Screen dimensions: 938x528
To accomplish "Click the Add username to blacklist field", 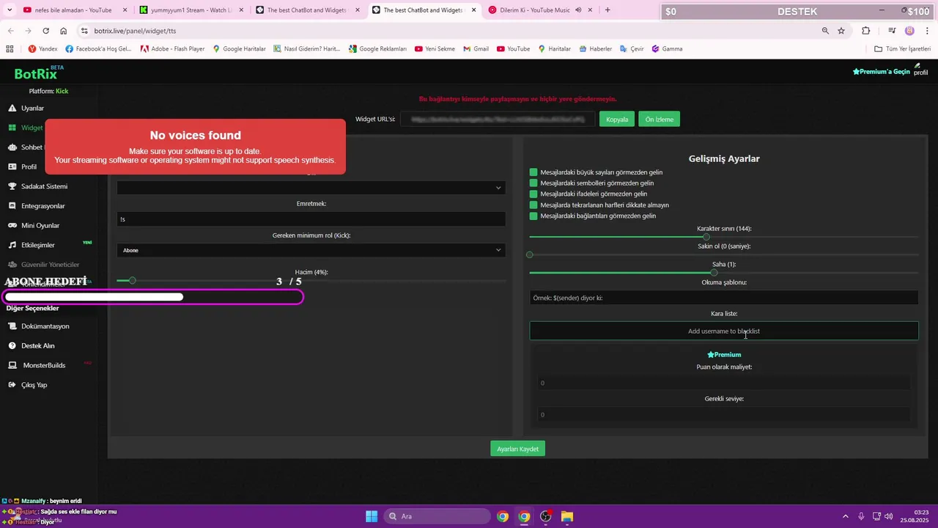I will [x=724, y=331].
